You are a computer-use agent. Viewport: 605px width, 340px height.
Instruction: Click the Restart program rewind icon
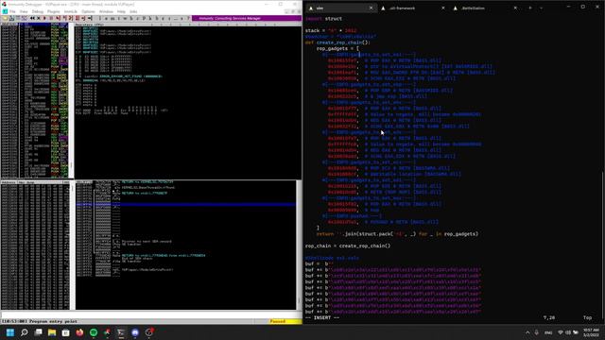[32, 18]
